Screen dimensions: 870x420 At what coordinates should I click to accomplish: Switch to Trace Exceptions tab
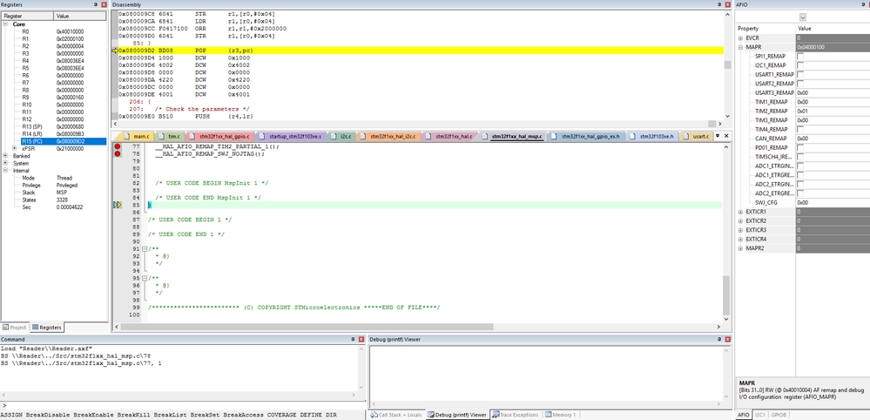(x=516, y=415)
